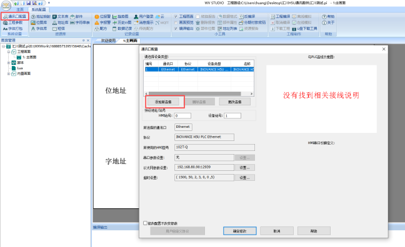This screenshot has height=247, width=405.
Task: Expand the 脚本 tree node
Action: pos(9,62)
